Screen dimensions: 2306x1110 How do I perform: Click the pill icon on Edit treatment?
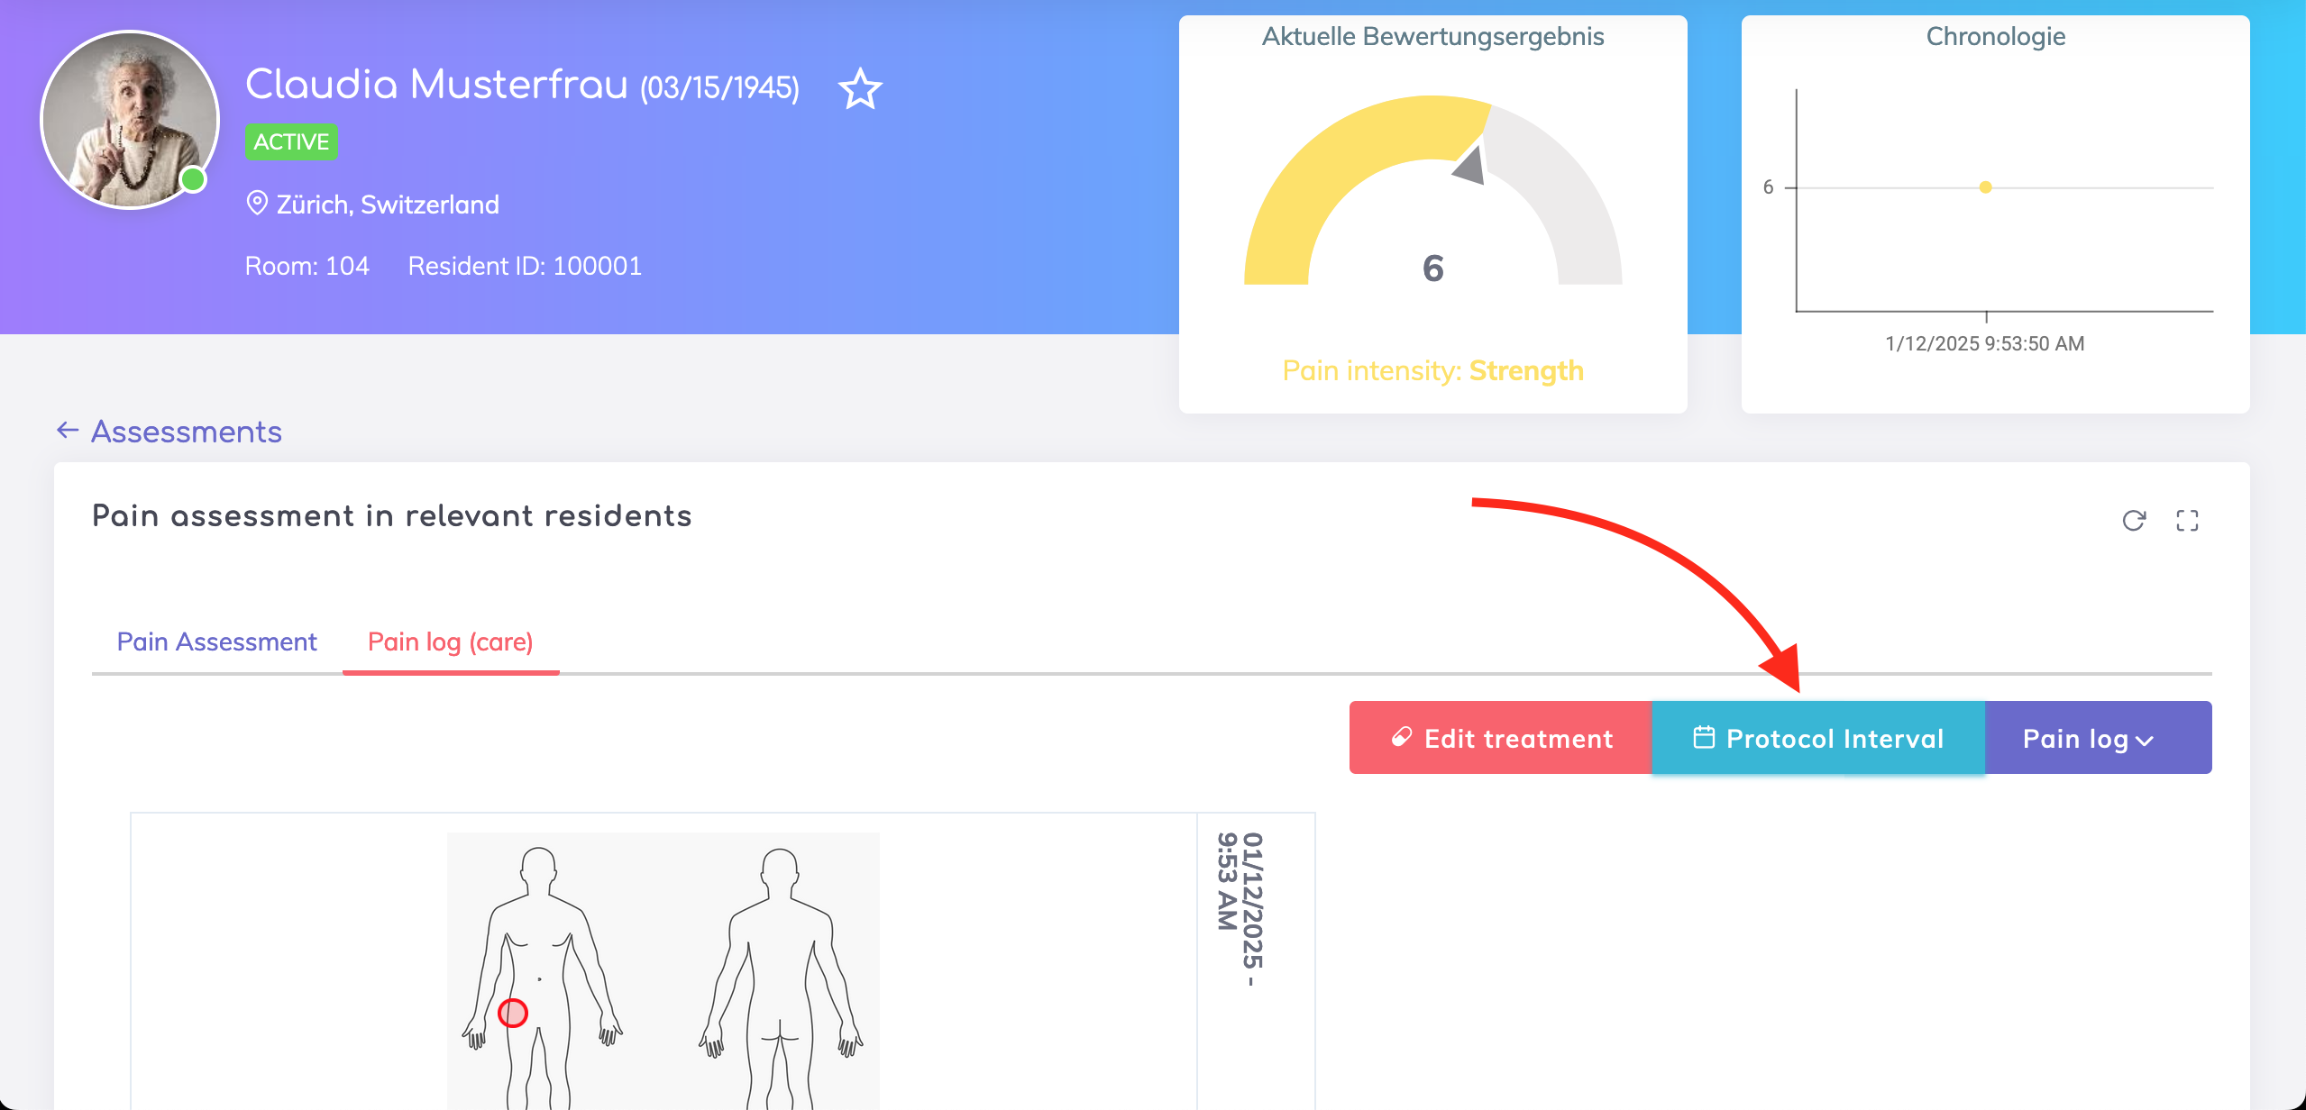coord(1401,737)
